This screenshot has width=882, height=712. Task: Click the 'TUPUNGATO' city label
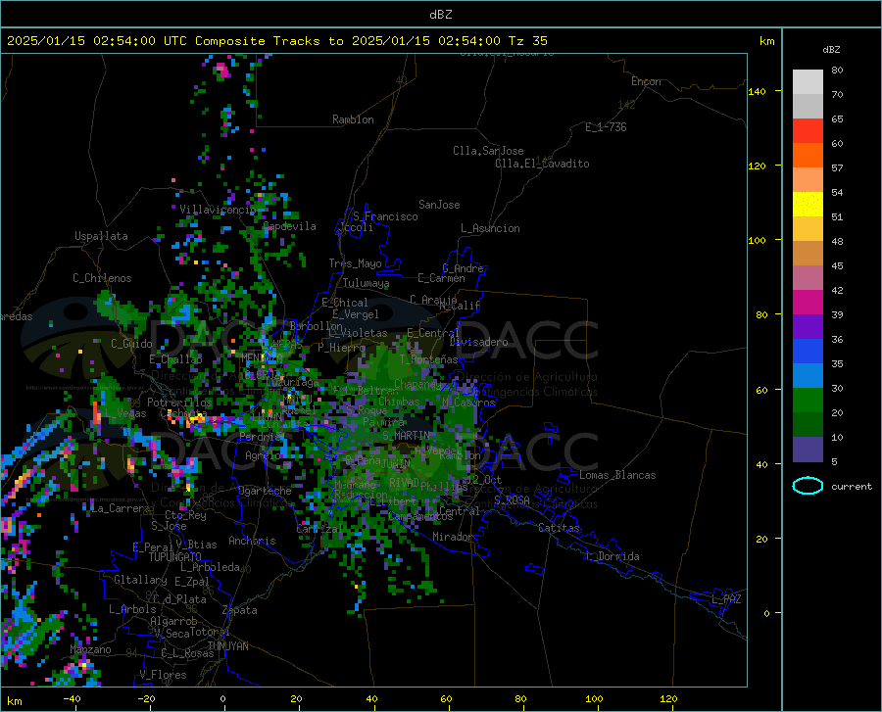[x=175, y=557]
